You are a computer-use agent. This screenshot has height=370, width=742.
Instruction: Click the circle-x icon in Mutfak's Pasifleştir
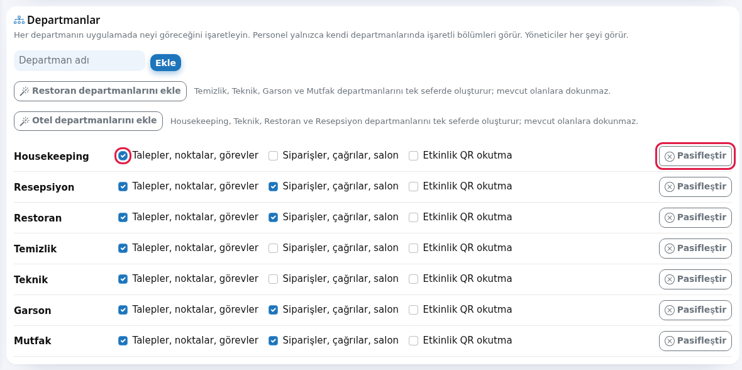670,341
